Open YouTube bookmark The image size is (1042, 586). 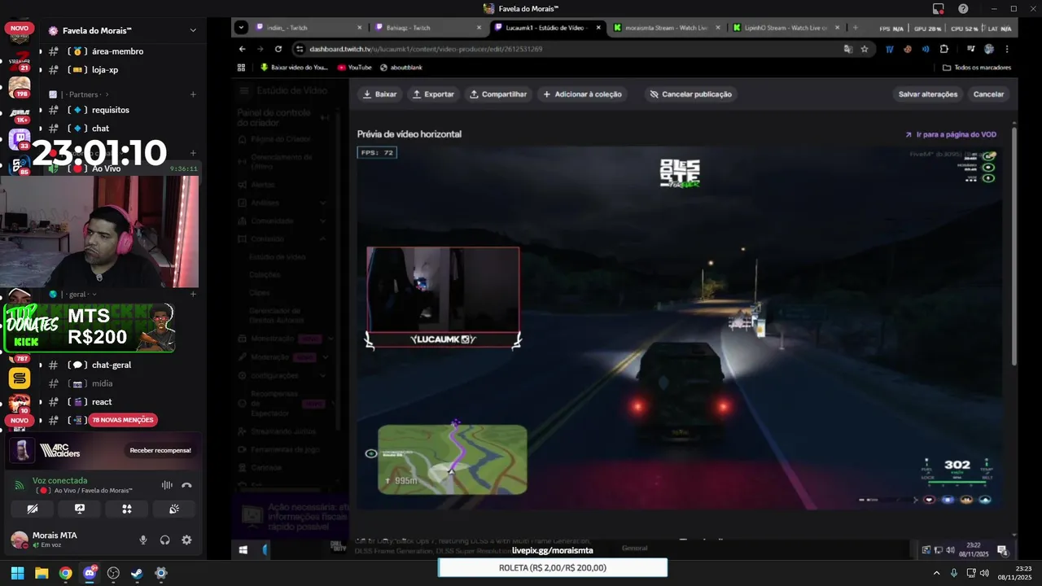point(355,68)
